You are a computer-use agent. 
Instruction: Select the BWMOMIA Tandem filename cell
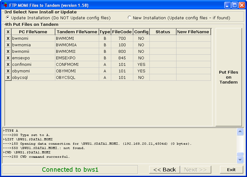77,45
